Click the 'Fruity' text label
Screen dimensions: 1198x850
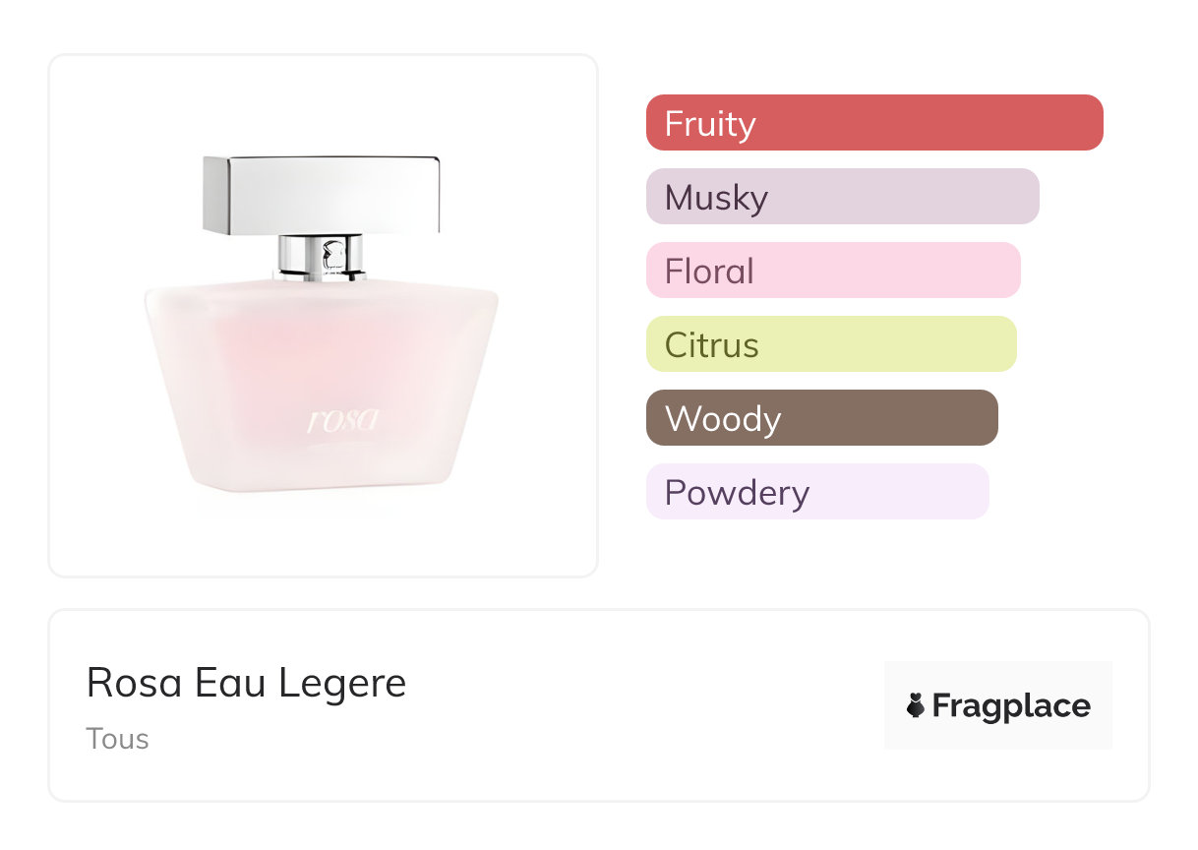[710, 124]
